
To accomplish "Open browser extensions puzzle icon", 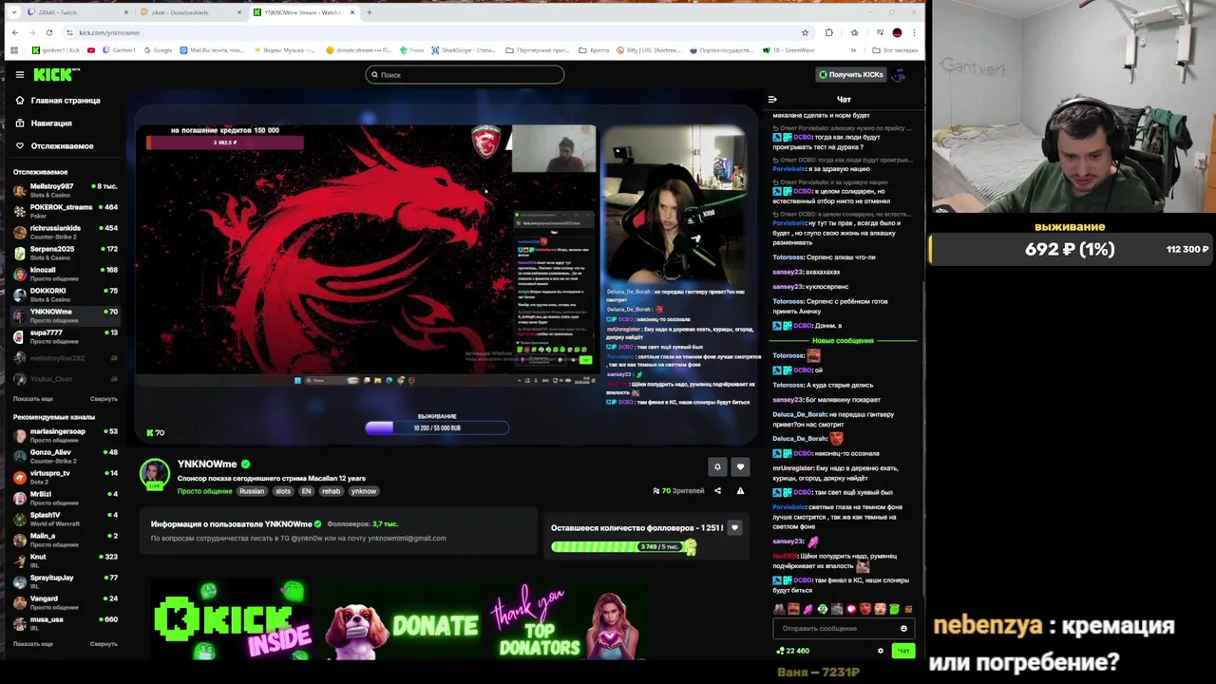I will (829, 32).
